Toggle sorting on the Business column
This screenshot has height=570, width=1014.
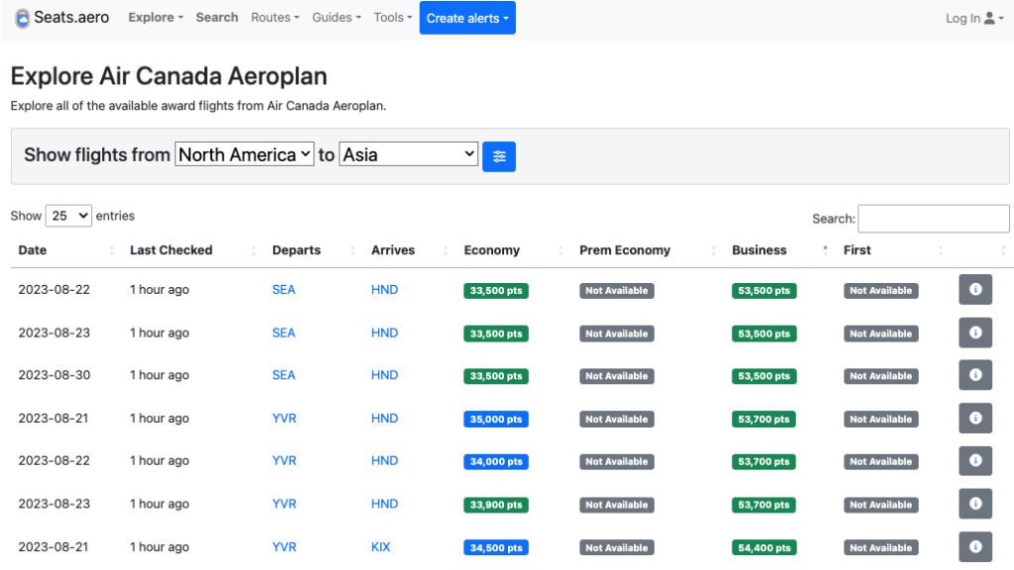(x=759, y=249)
